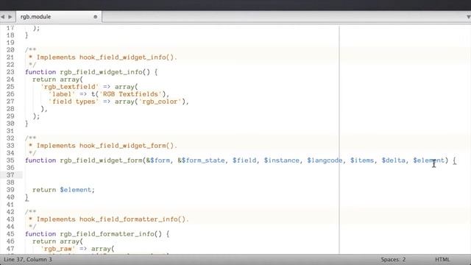Click the previous tab arrow
The height and width of the screenshot is (265, 471).
coord(3,17)
